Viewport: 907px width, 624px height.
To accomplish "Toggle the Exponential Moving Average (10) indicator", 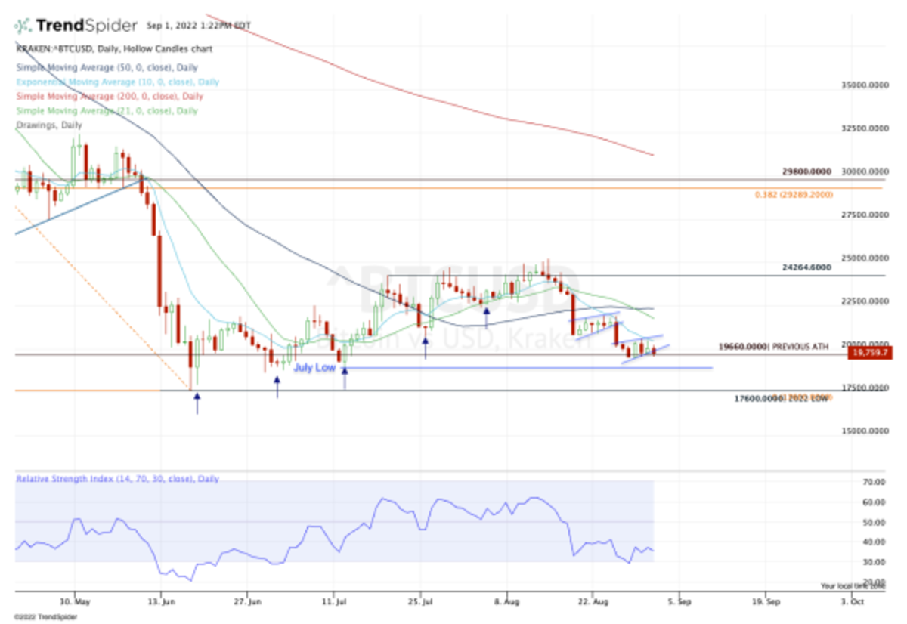I will click(117, 82).
